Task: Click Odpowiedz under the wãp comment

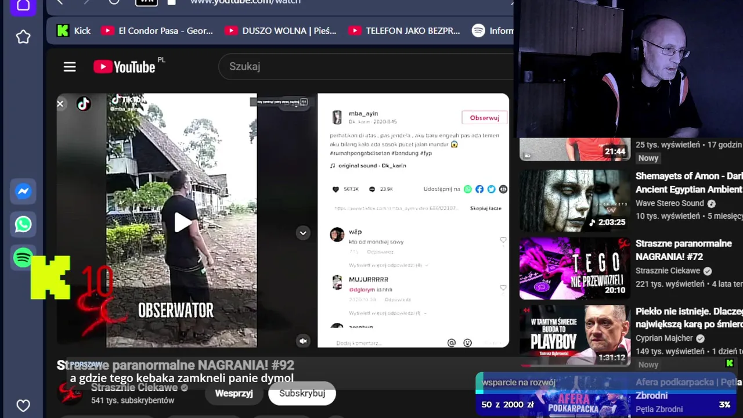Action: (380, 252)
